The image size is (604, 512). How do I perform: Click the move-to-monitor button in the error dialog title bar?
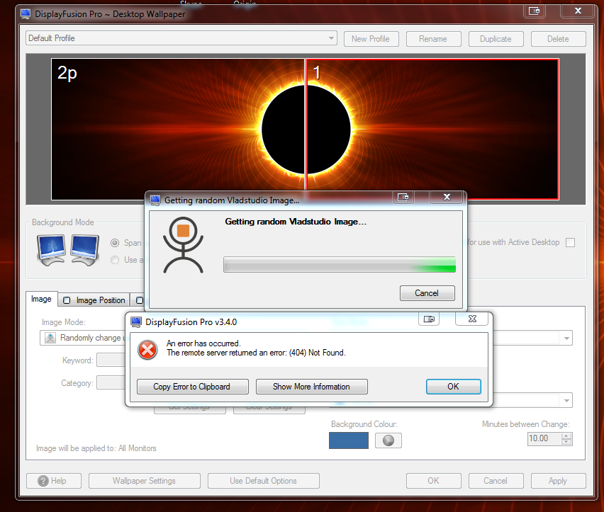[429, 319]
